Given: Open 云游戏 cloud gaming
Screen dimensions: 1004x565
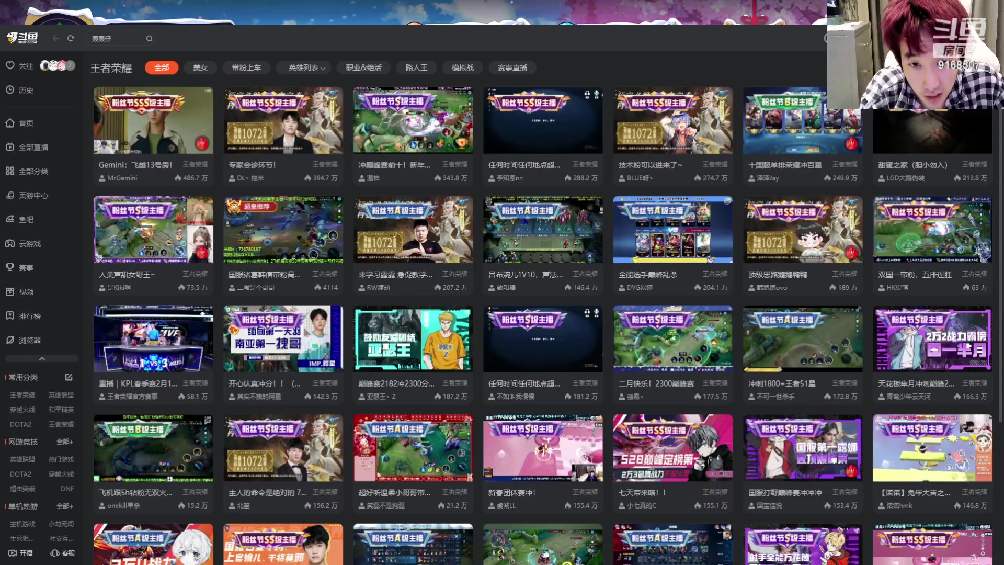Looking at the screenshot, I should click(x=24, y=243).
